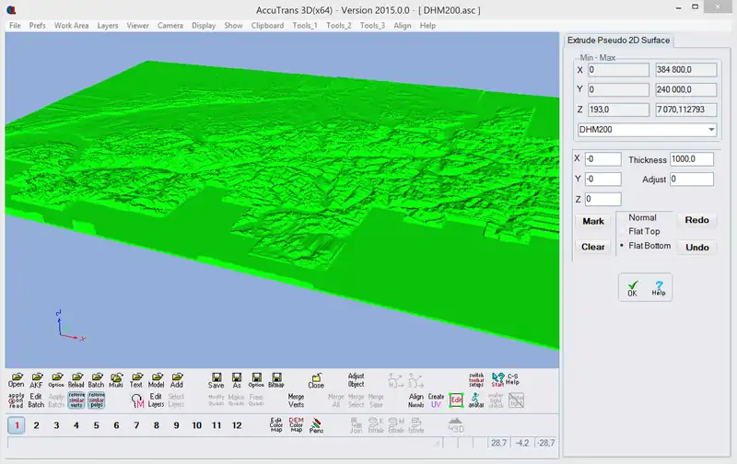Click the Reload file icon

[x=76, y=380]
